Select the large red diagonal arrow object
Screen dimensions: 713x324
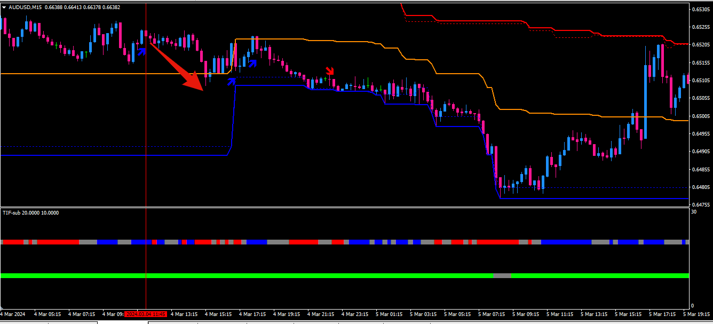click(177, 66)
